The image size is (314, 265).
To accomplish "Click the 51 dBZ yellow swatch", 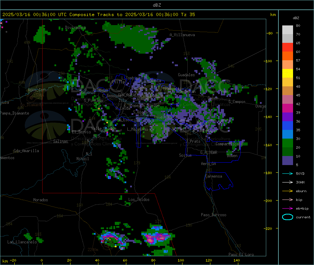I will pyautogui.click(x=287, y=73).
